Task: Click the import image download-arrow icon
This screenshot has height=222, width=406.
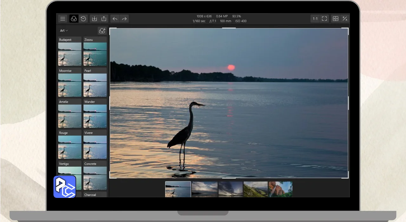Action: click(x=95, y=19)
